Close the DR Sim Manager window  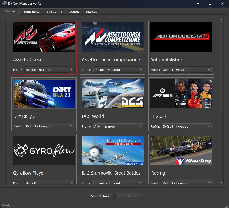pos(223,3)
